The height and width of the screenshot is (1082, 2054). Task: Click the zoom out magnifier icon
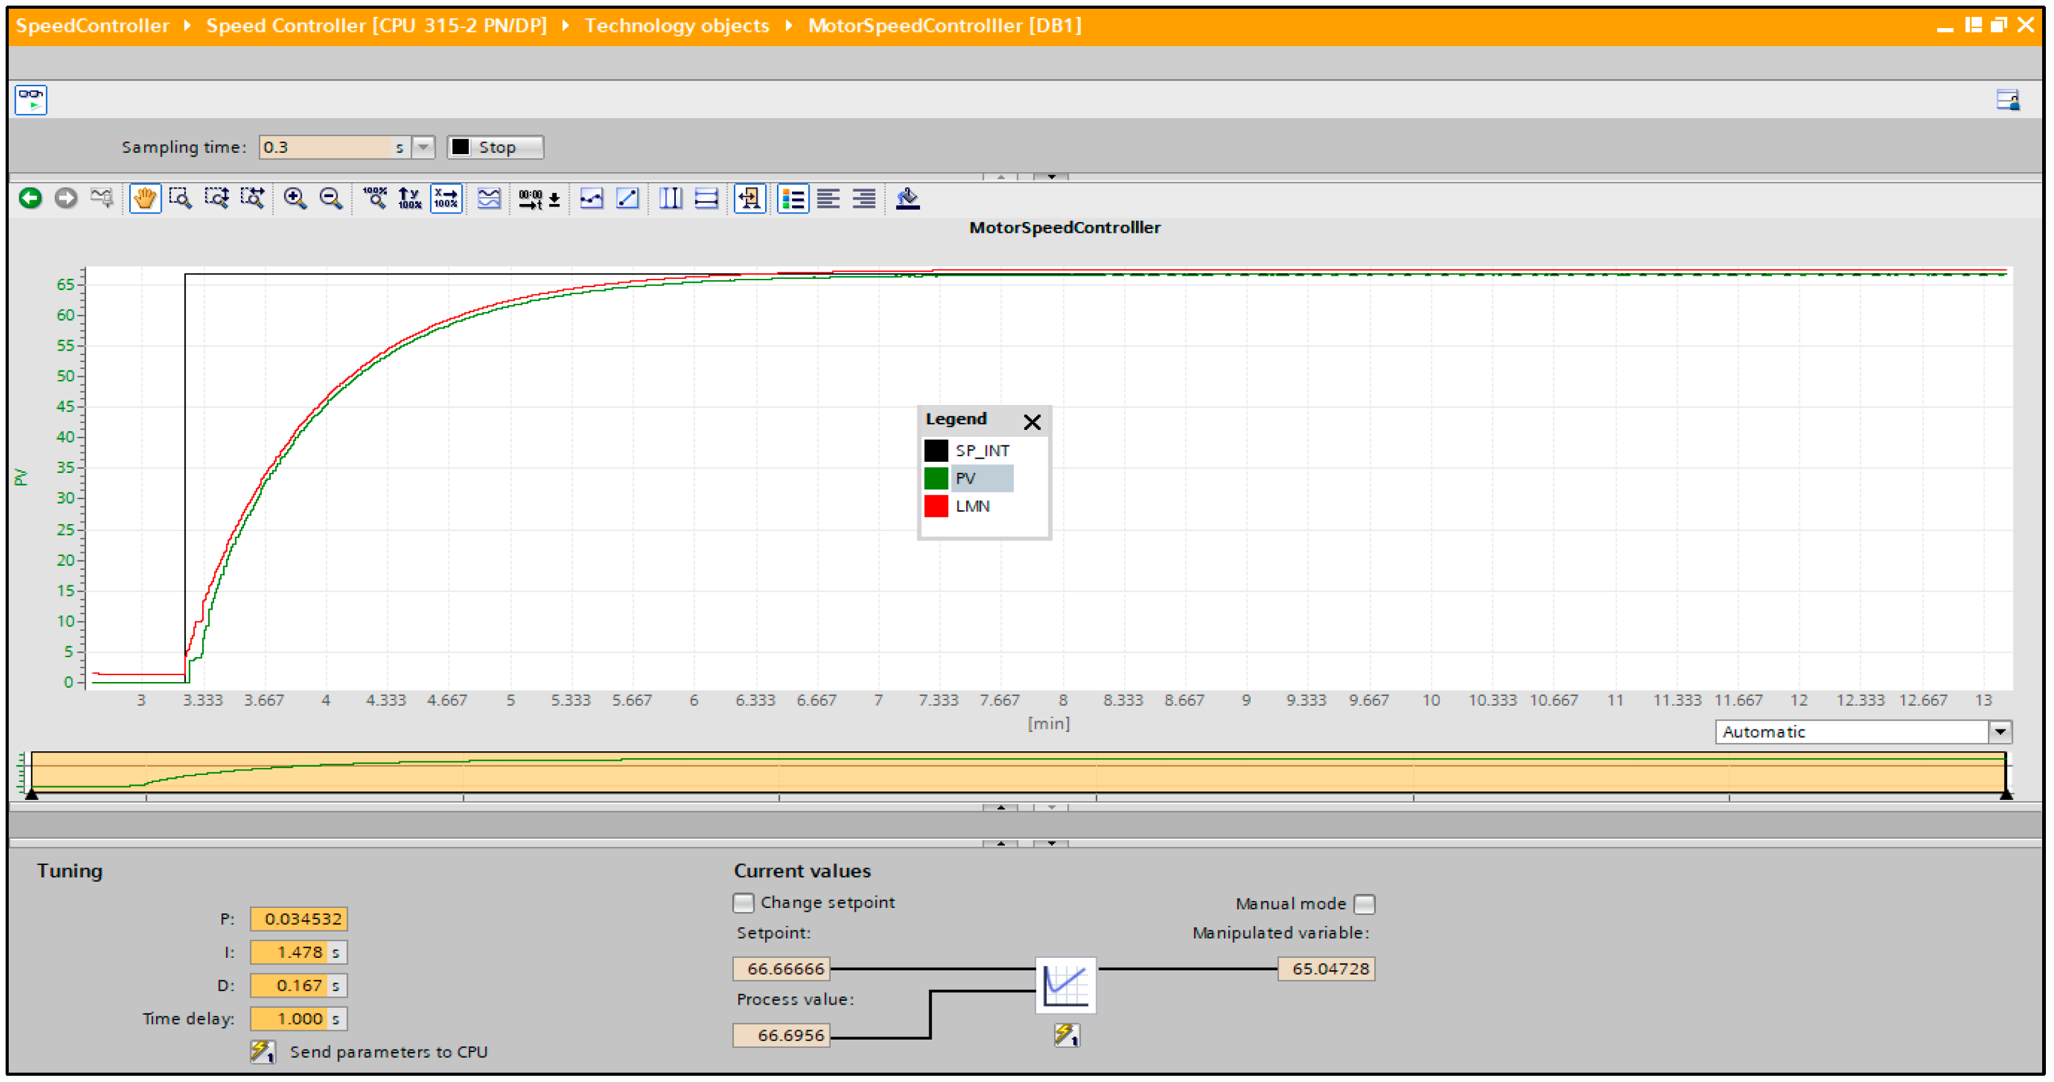(330, 198)
